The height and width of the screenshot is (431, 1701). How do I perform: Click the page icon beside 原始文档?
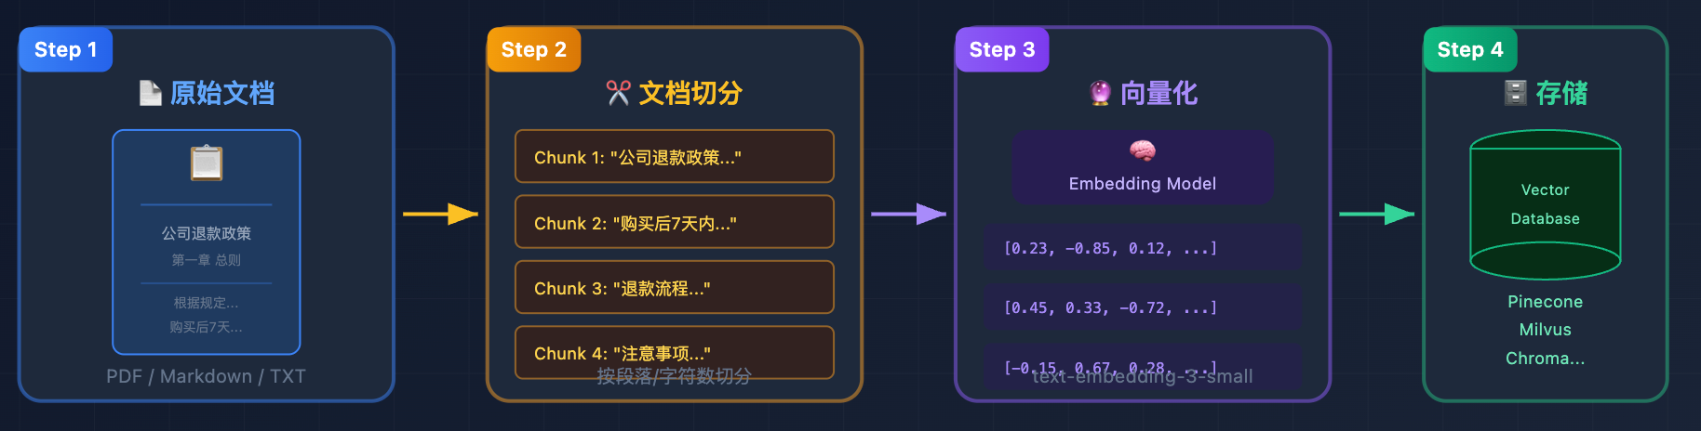[150, 93]
